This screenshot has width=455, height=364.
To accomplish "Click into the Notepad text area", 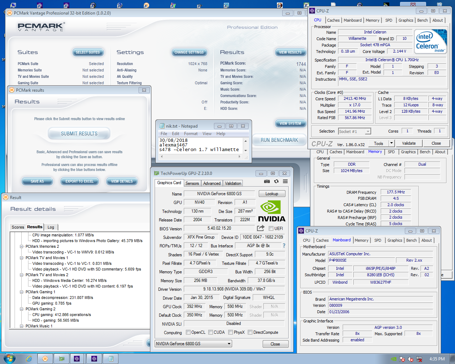I will pos(200,146).
